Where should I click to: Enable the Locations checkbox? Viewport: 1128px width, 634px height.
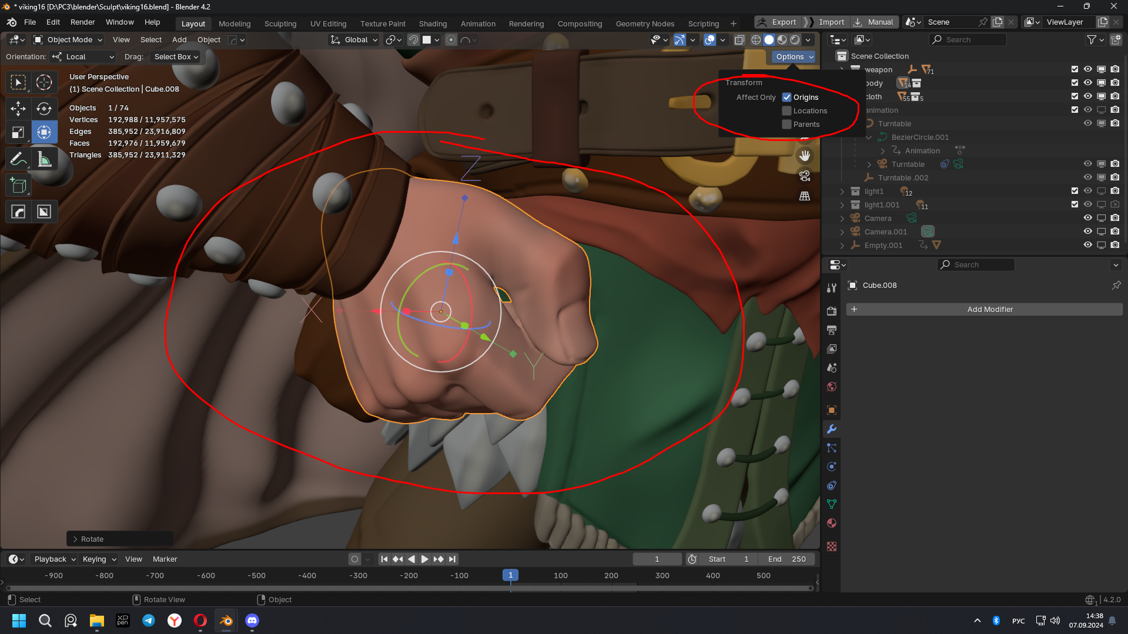coord(786,111)
